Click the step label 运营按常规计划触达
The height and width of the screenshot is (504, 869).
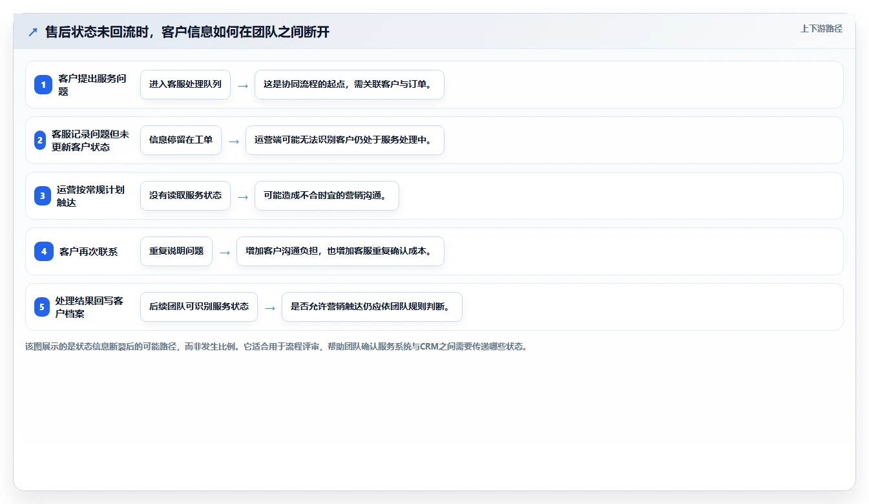[x=91, y=196]
